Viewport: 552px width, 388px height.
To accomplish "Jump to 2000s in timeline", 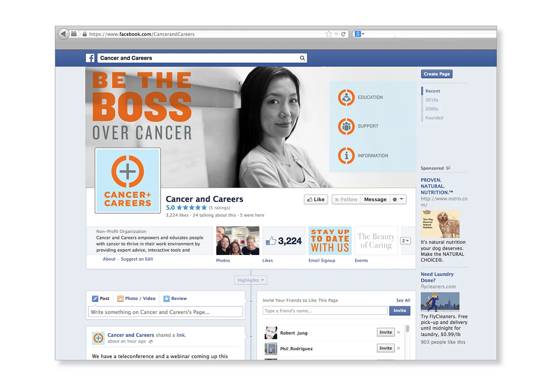I will click(x=432, y=109).
